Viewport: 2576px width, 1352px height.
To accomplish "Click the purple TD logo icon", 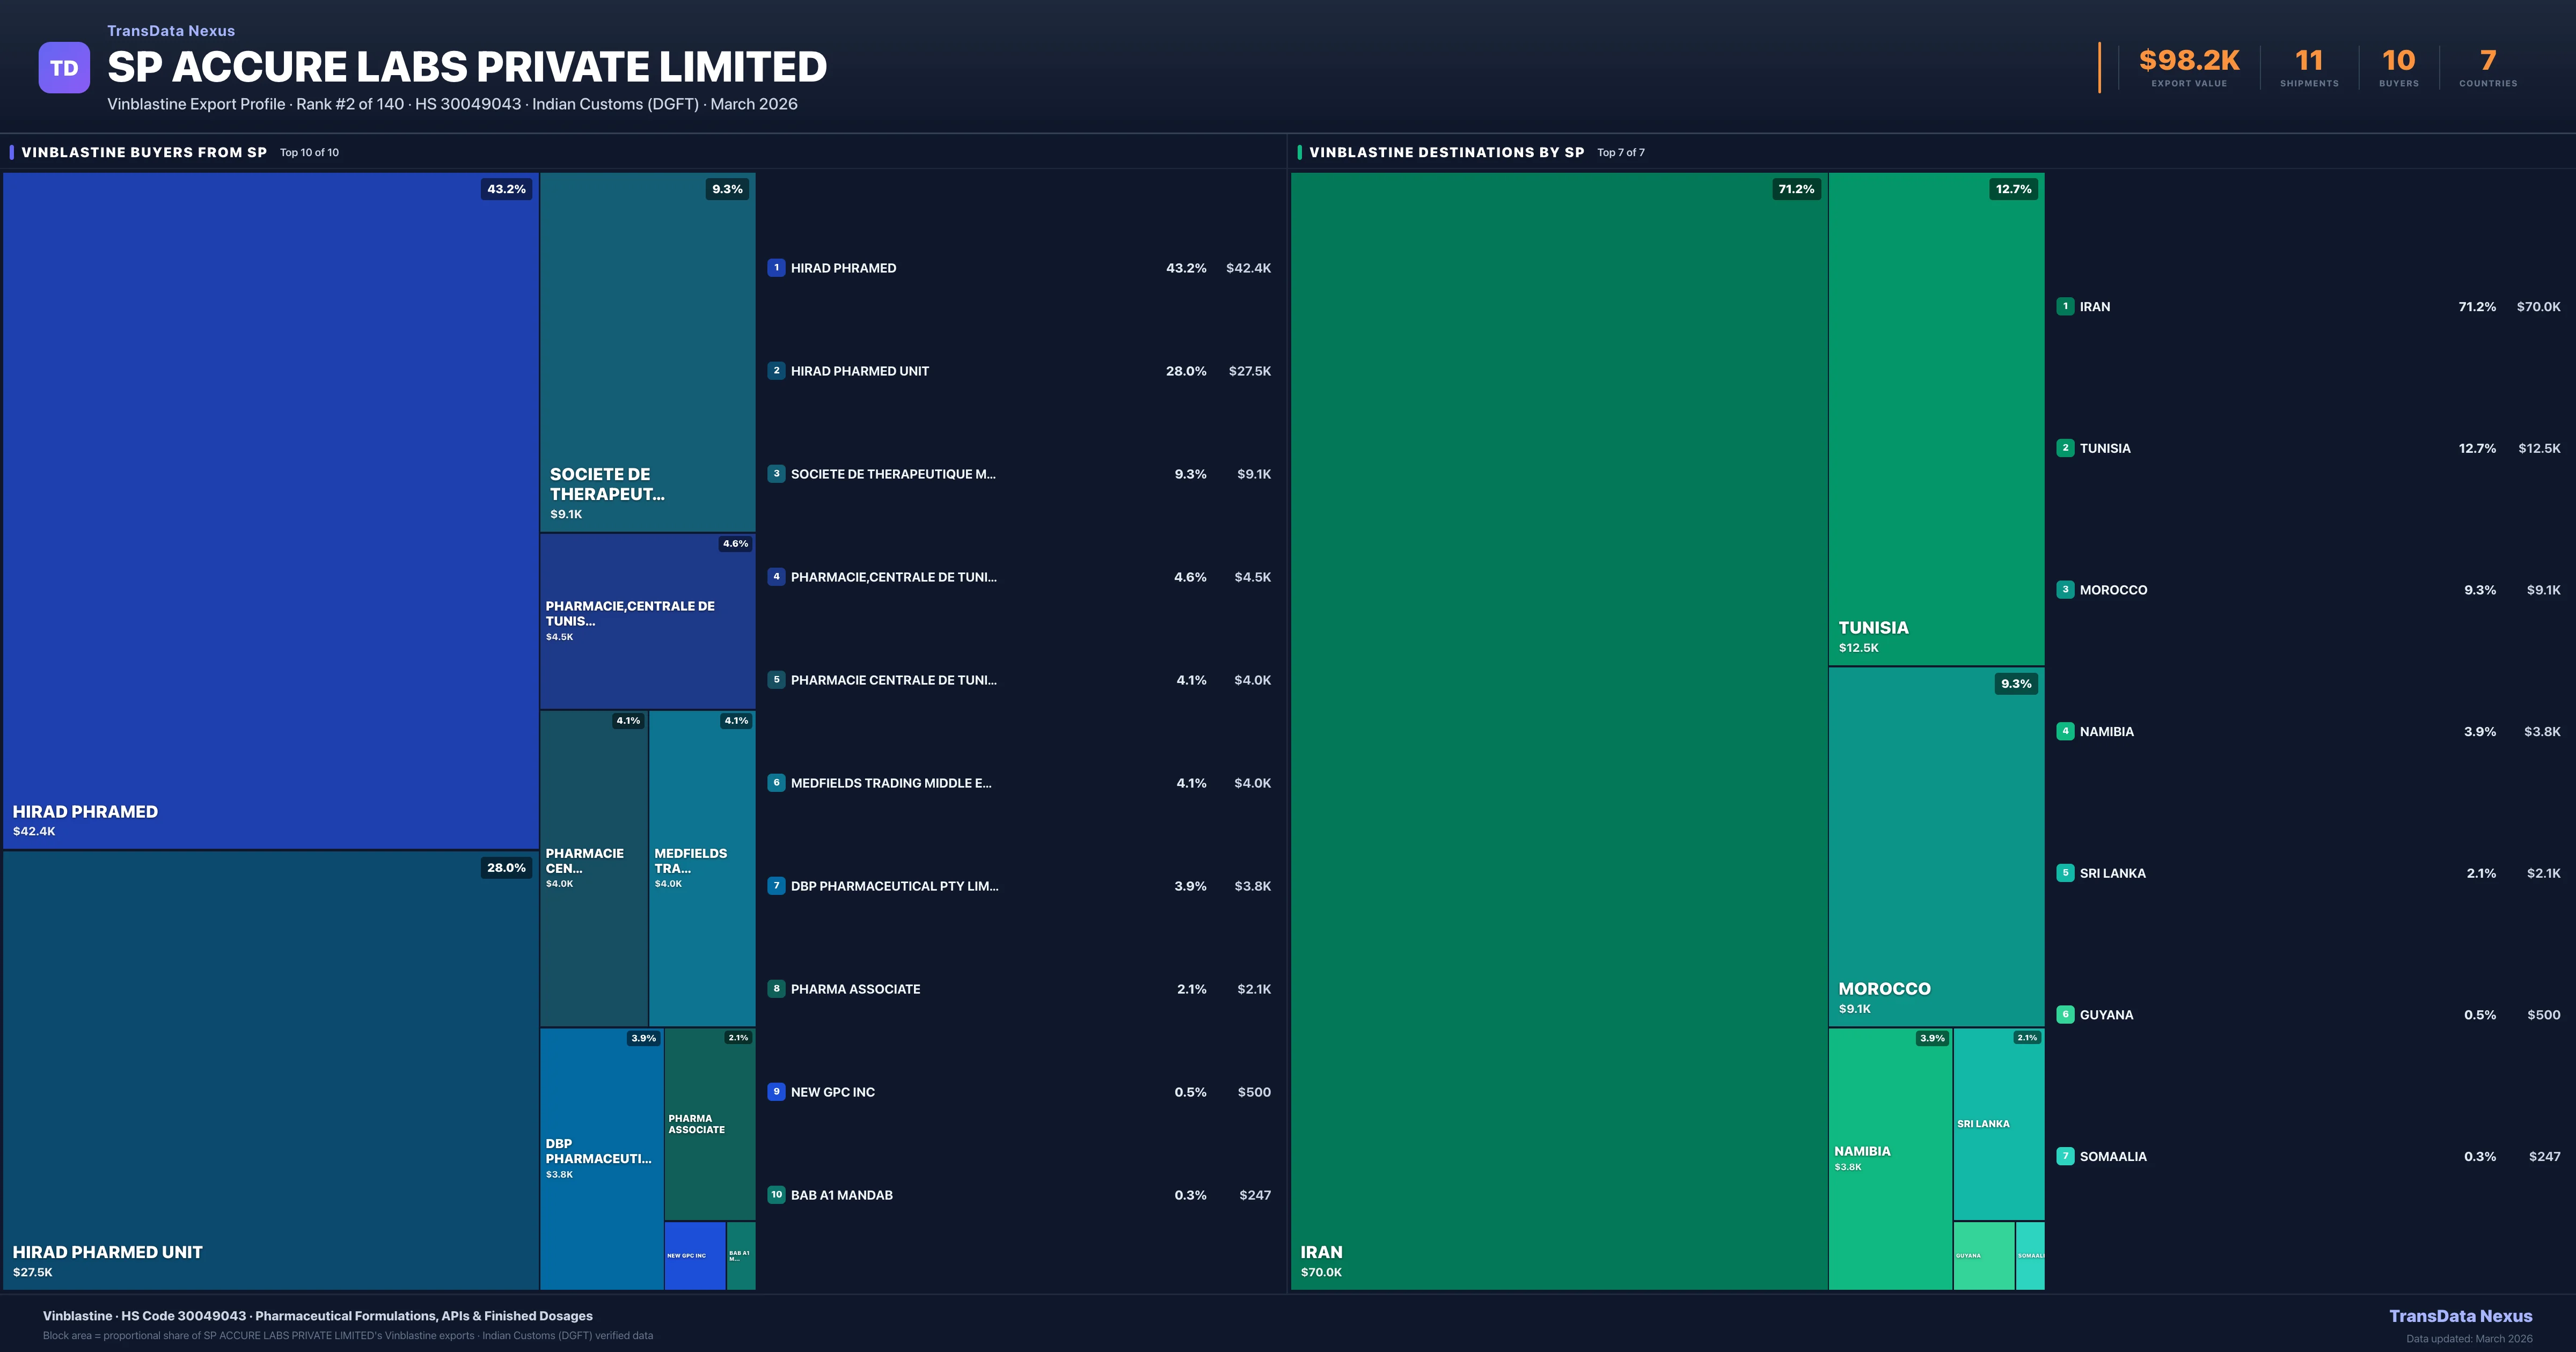I will [64, 68].
